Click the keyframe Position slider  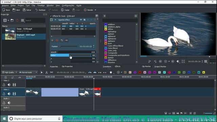coord(68,46)
